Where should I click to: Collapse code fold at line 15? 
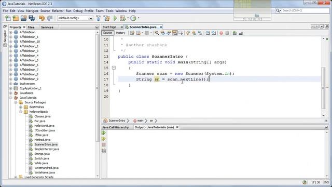pos(114,68)
